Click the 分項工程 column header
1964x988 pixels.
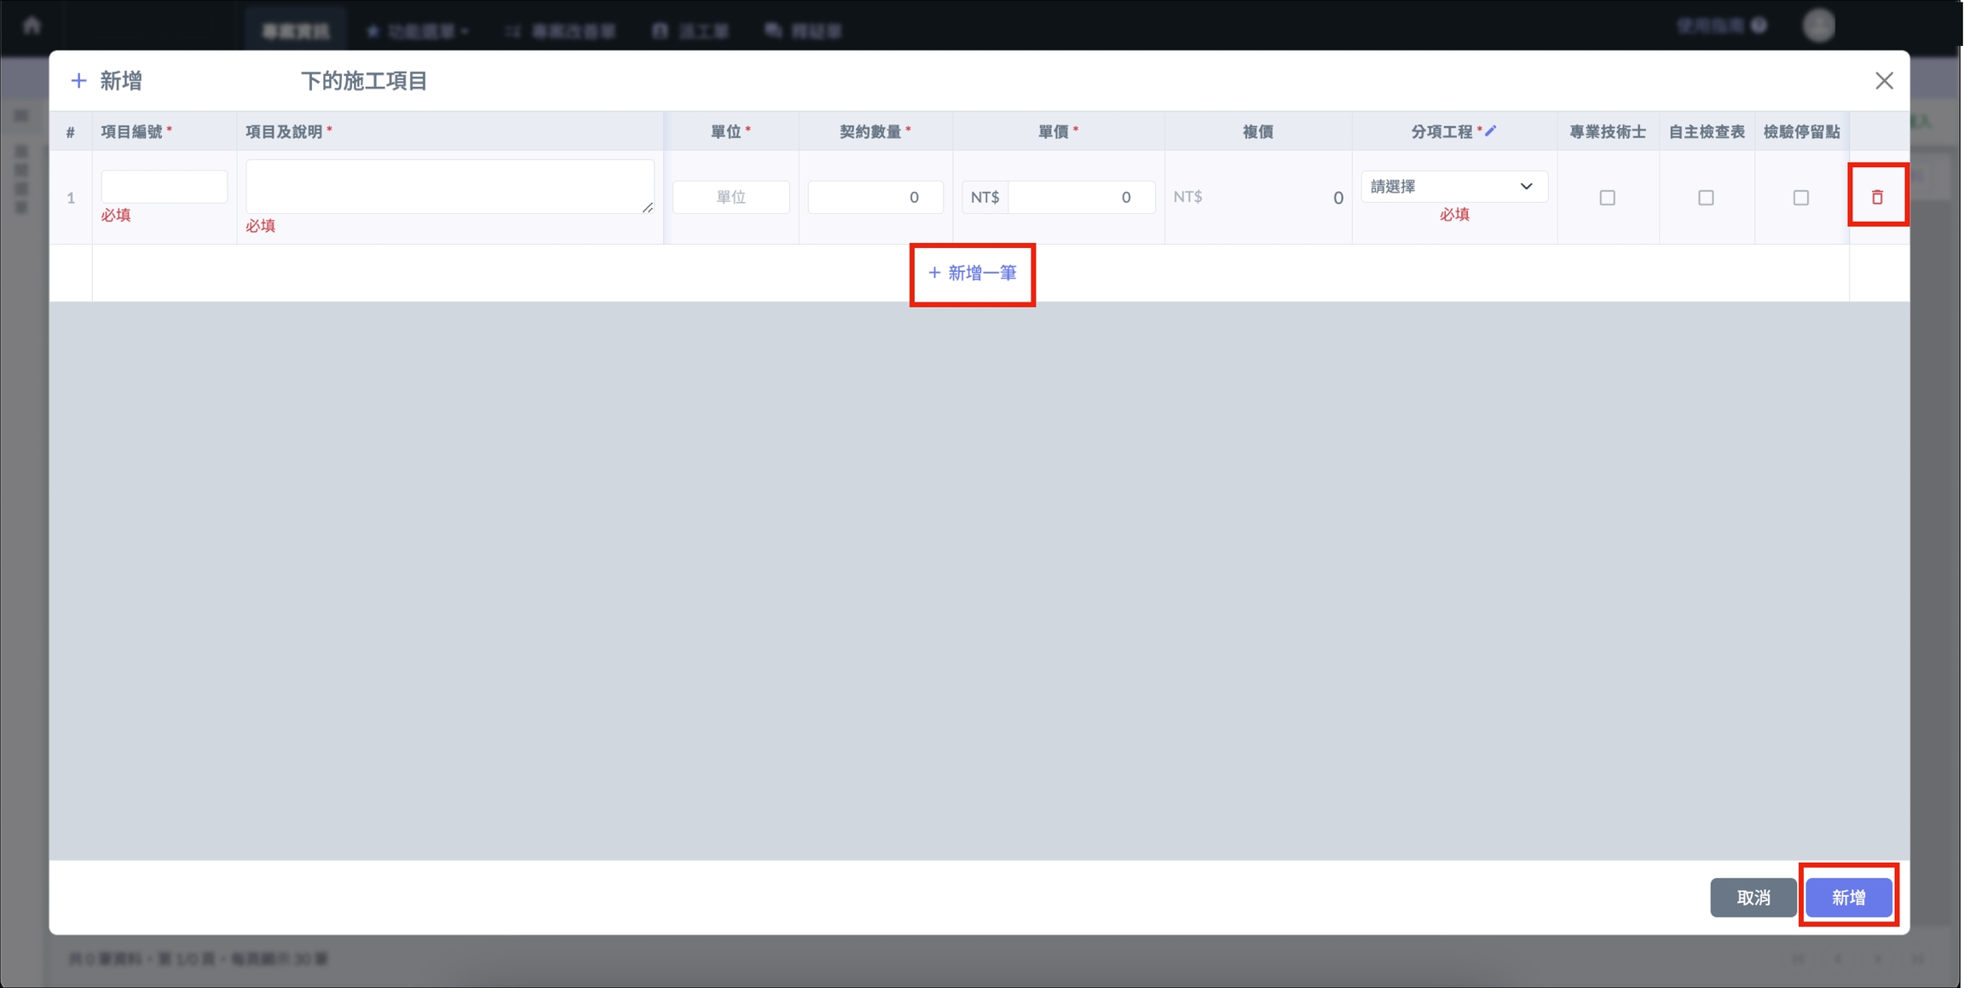click(1441, 131)
